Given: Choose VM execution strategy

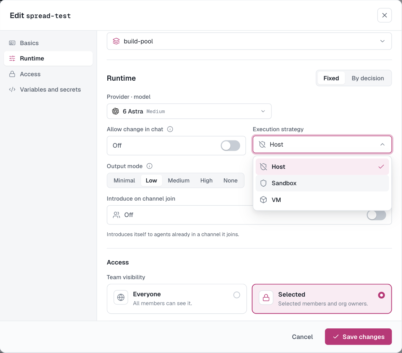Looking at the screenshot, I should click(x=322, y=200).
